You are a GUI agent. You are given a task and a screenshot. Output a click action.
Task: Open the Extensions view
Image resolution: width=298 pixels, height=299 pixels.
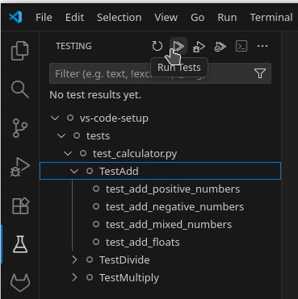pos(20,206)
